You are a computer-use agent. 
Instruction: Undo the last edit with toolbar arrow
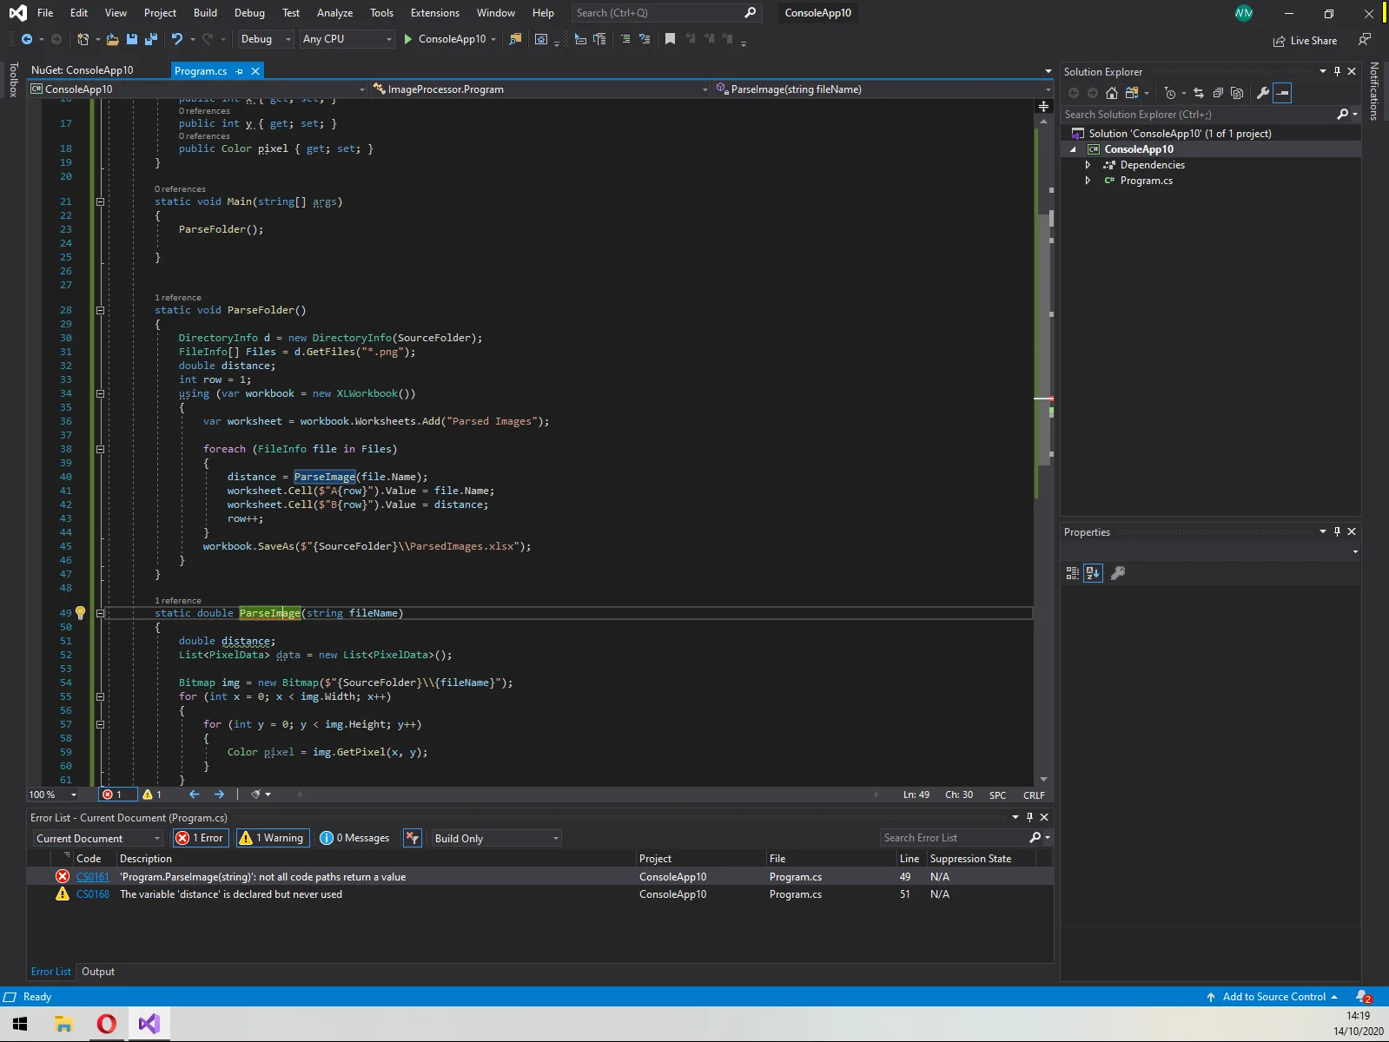click(x=177, y=39)
